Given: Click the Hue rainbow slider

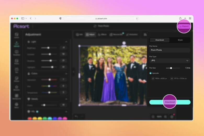Looking at the screenshot, I should (49, 86).
